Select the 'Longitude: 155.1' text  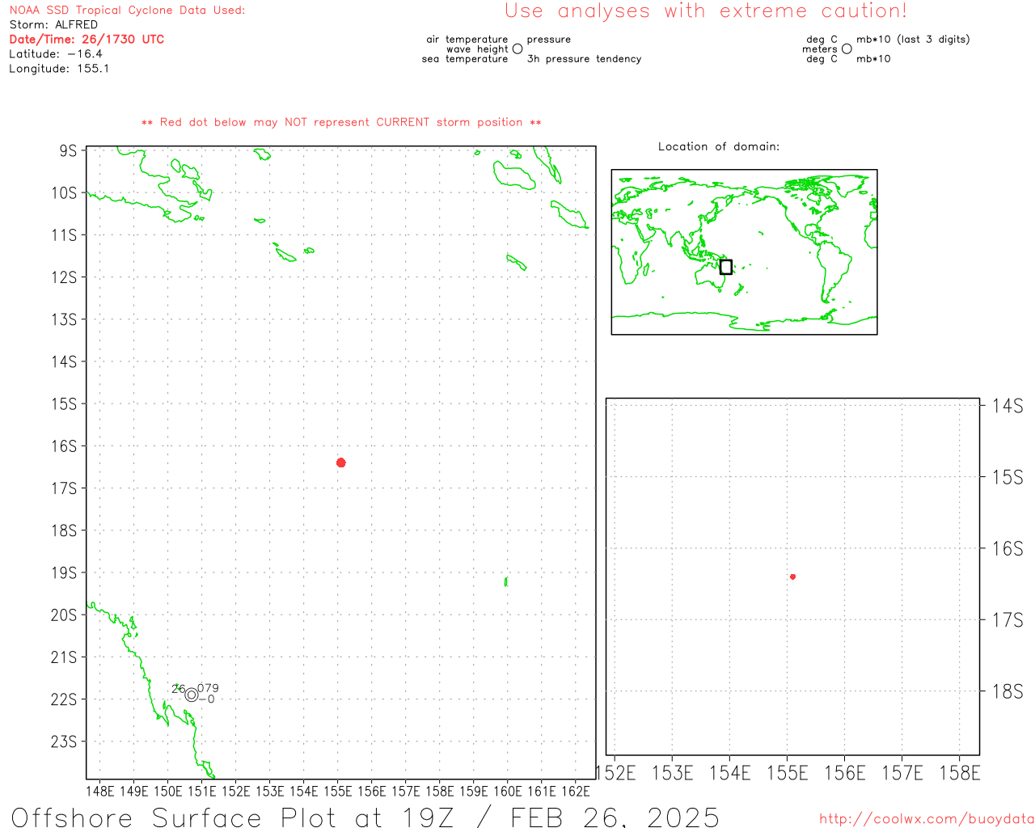[59, 69]
